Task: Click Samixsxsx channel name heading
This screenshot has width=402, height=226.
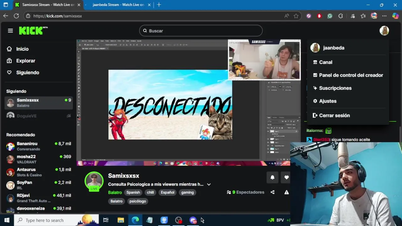Action: pyautogui.click(x=123, y=176)
